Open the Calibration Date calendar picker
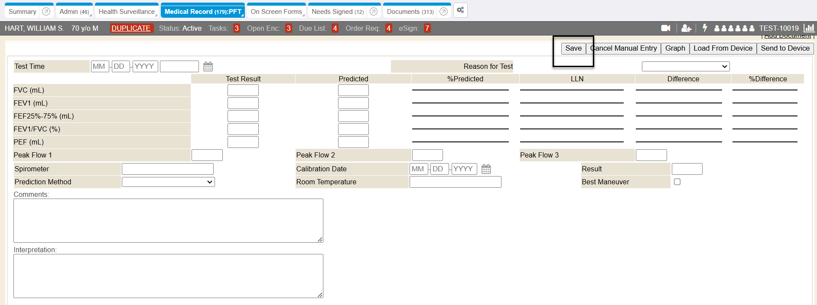817x305 pixels. [486, 169]
